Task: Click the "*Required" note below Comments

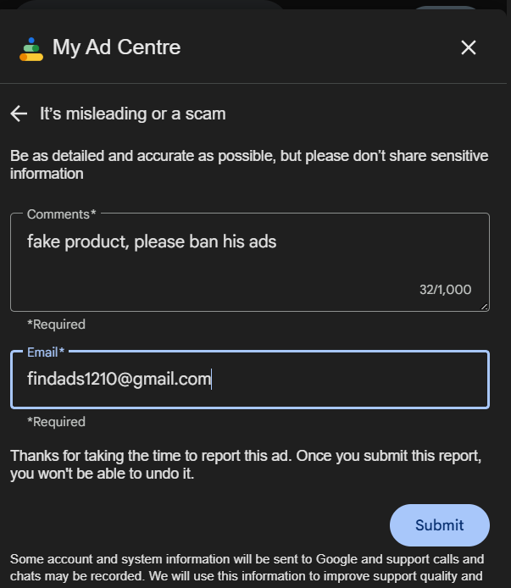Action: pos(56,325)
